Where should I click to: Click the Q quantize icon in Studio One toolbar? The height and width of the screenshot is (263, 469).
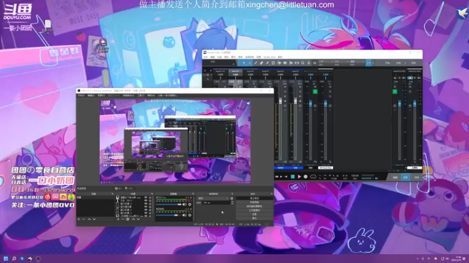(303, 63)
